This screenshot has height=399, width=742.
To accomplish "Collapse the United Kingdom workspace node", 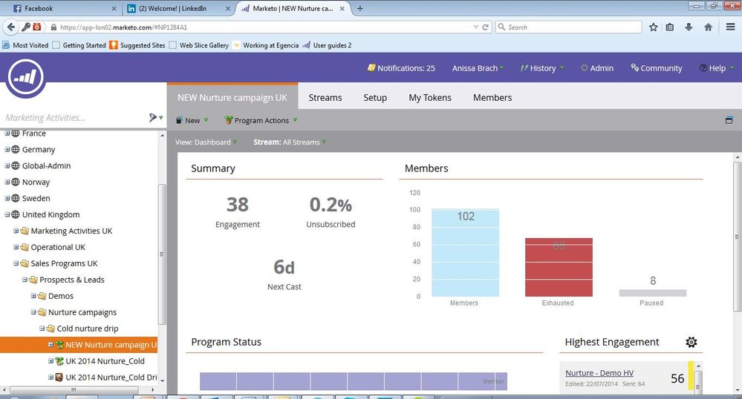I will point(7,214).
